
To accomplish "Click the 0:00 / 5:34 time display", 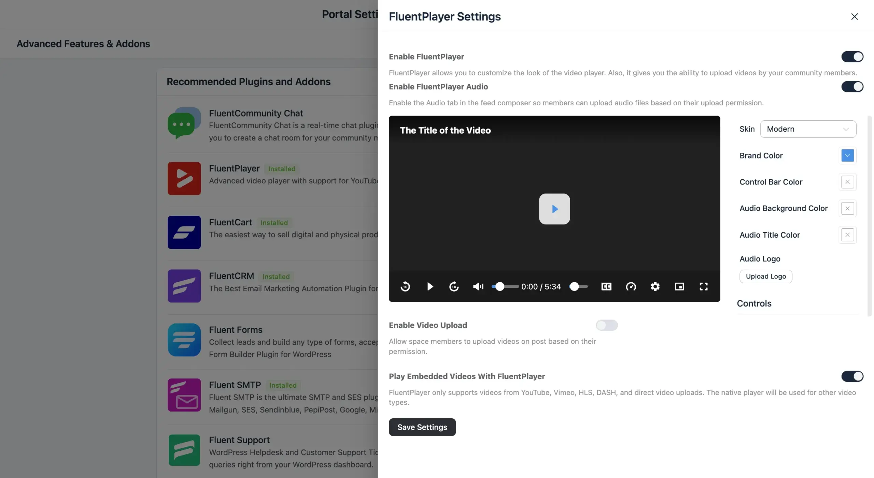I will pyautogui.click(x=541, y=287).
